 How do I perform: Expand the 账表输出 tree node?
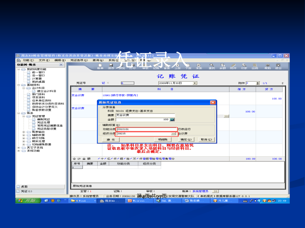click(x=24, y=132)
